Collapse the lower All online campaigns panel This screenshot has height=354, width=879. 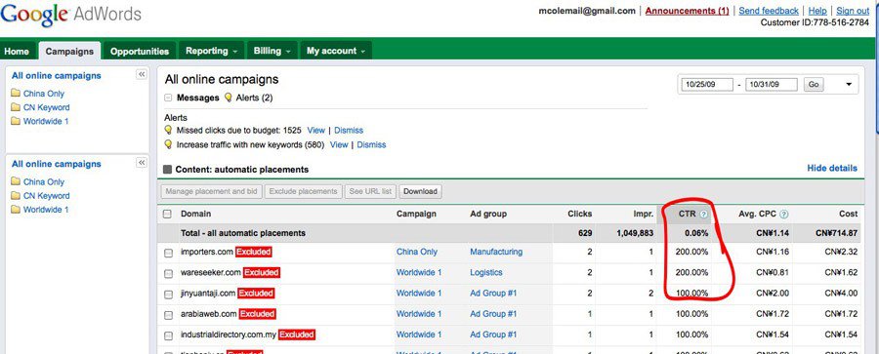coord(142,163)
